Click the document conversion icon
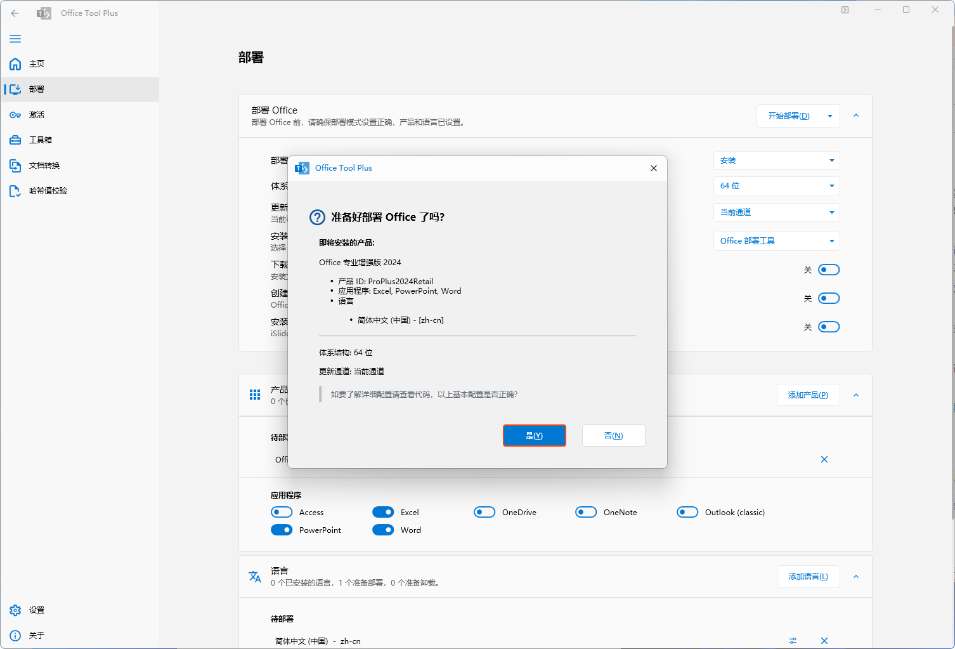The height and width of the screenshot is (649, 955). (15, 166)
